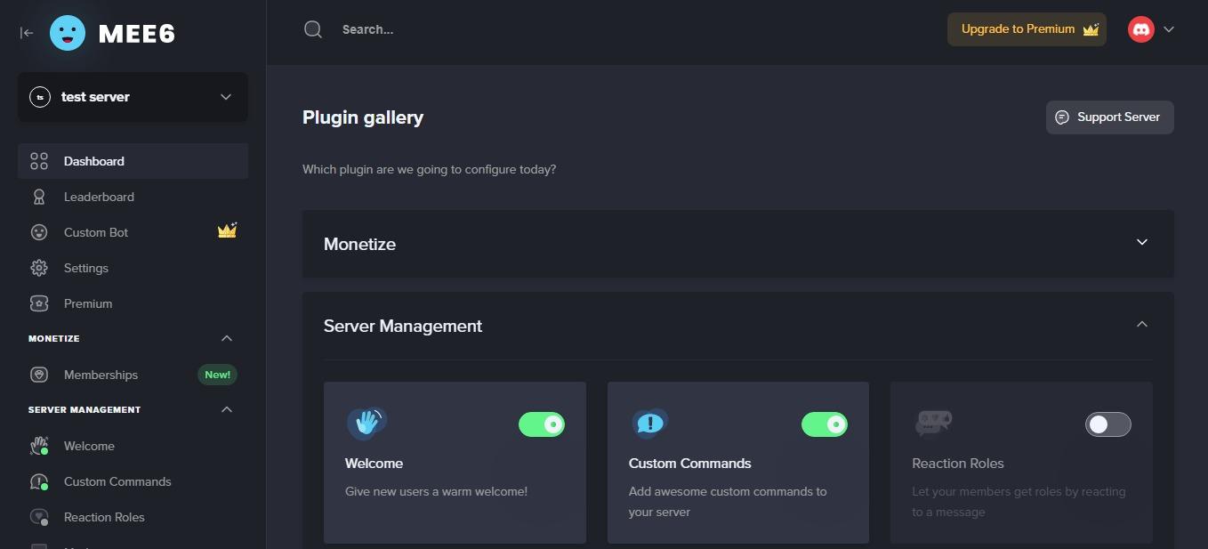Click the Premium ticket icon in sidebar
Screen dimensions: 1208x549
pos(39,303)
